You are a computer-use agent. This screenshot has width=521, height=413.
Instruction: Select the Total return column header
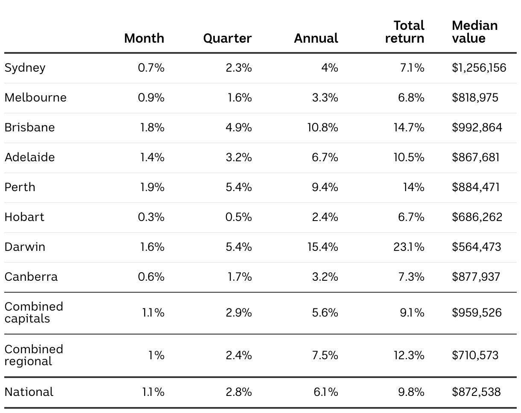404,32
